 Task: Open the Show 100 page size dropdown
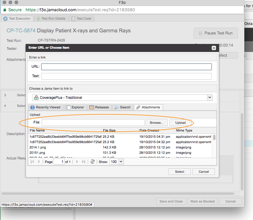click(121, 162)
